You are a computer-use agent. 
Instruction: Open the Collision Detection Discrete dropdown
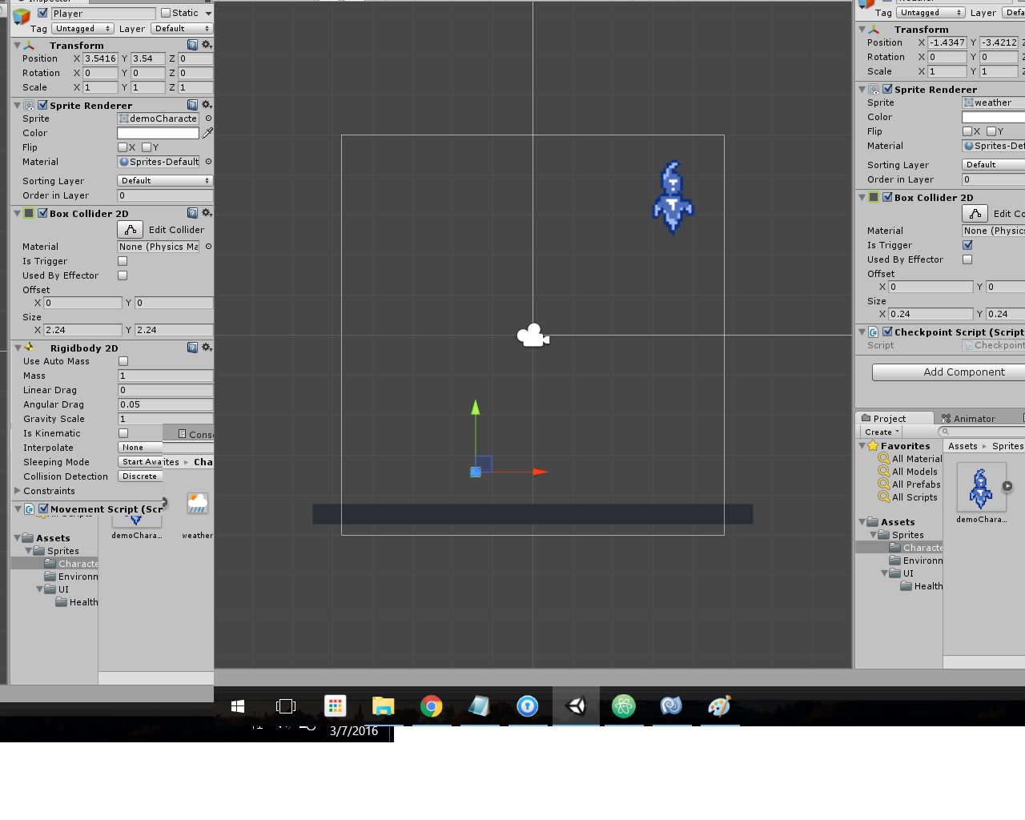tap(140, 476)
